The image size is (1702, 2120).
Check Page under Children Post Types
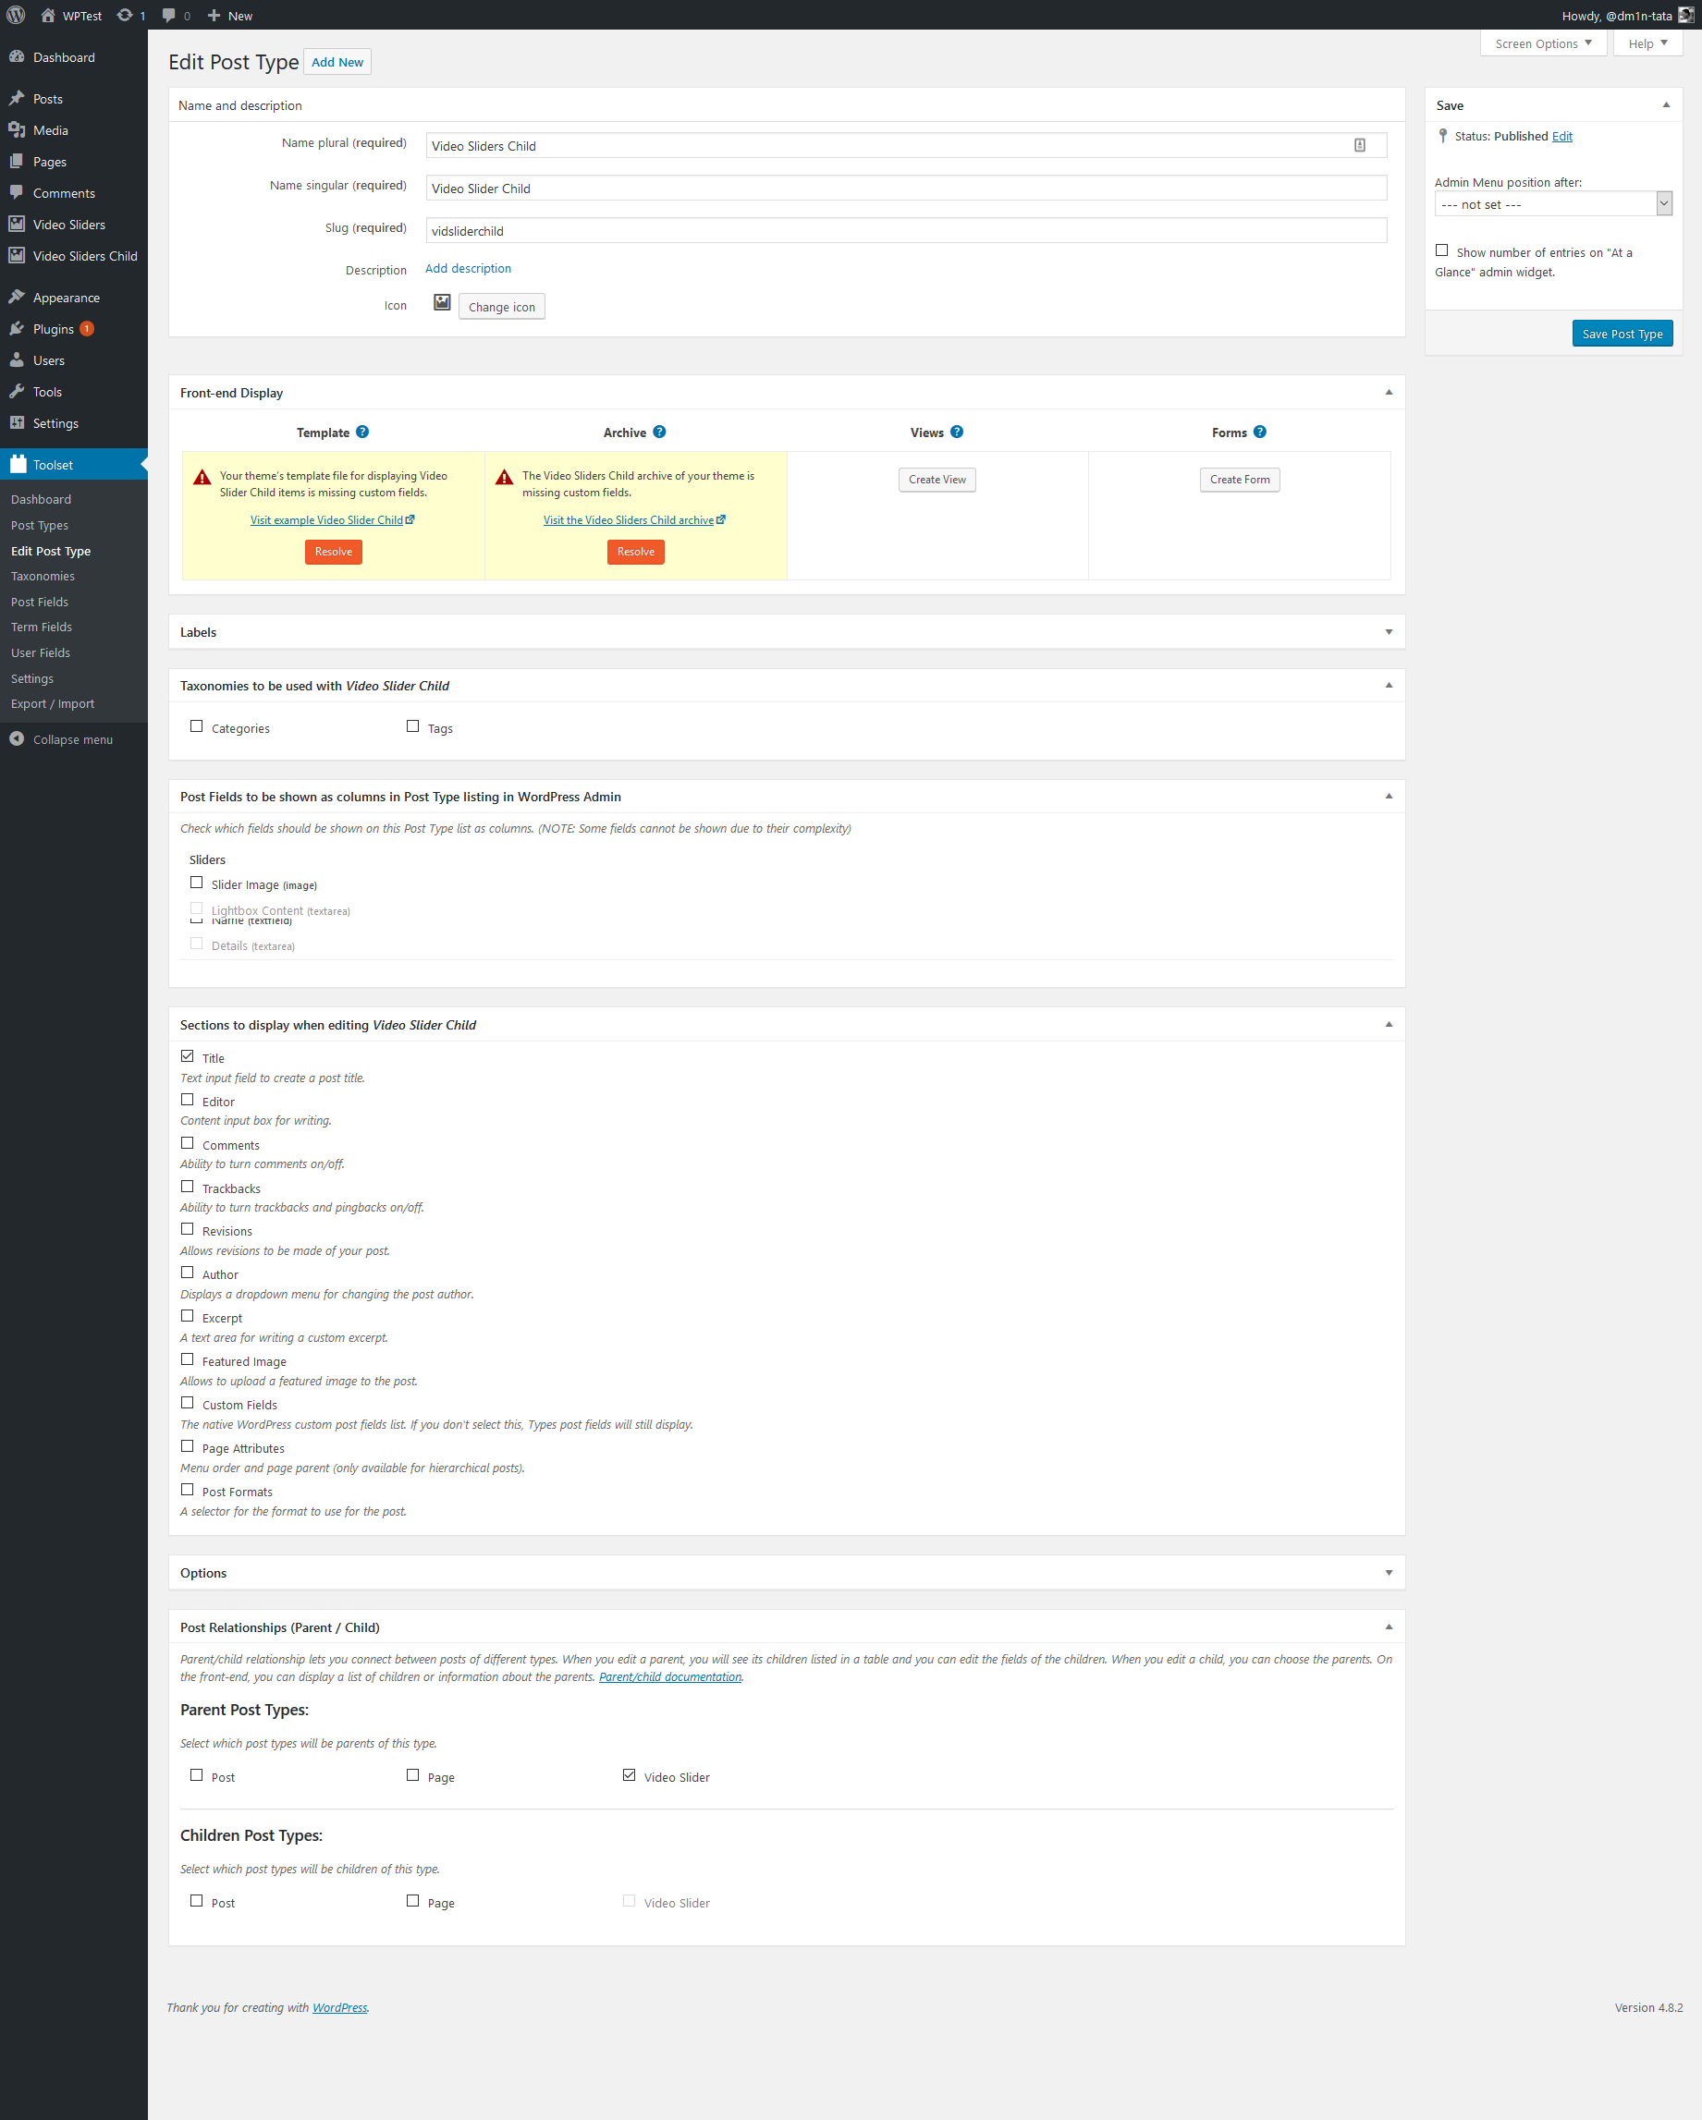[413, 1901]
